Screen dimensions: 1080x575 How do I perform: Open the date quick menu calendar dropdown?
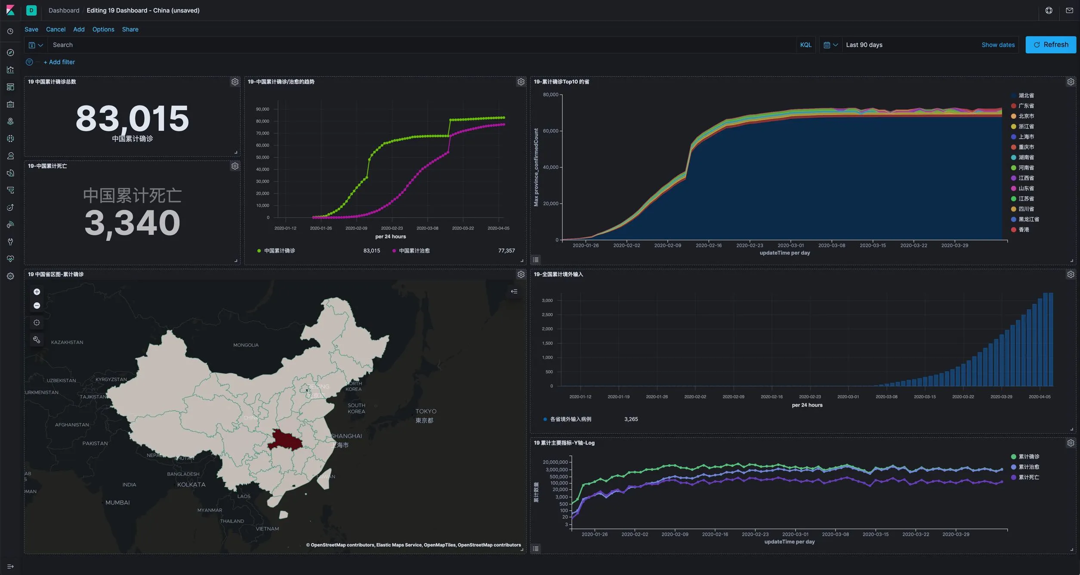point(830,45)
